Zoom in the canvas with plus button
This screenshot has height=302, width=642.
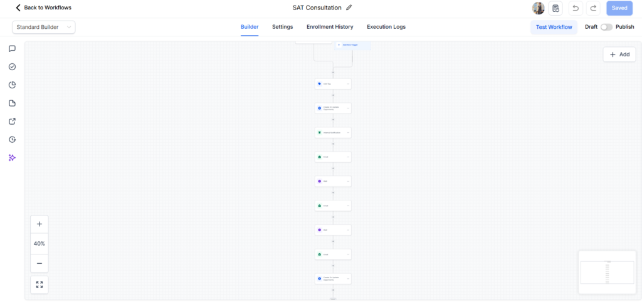point(39,224)
